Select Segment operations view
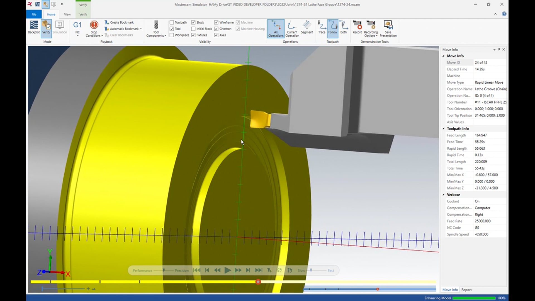Viewport: 535px width, 301px height. (307, 27)
